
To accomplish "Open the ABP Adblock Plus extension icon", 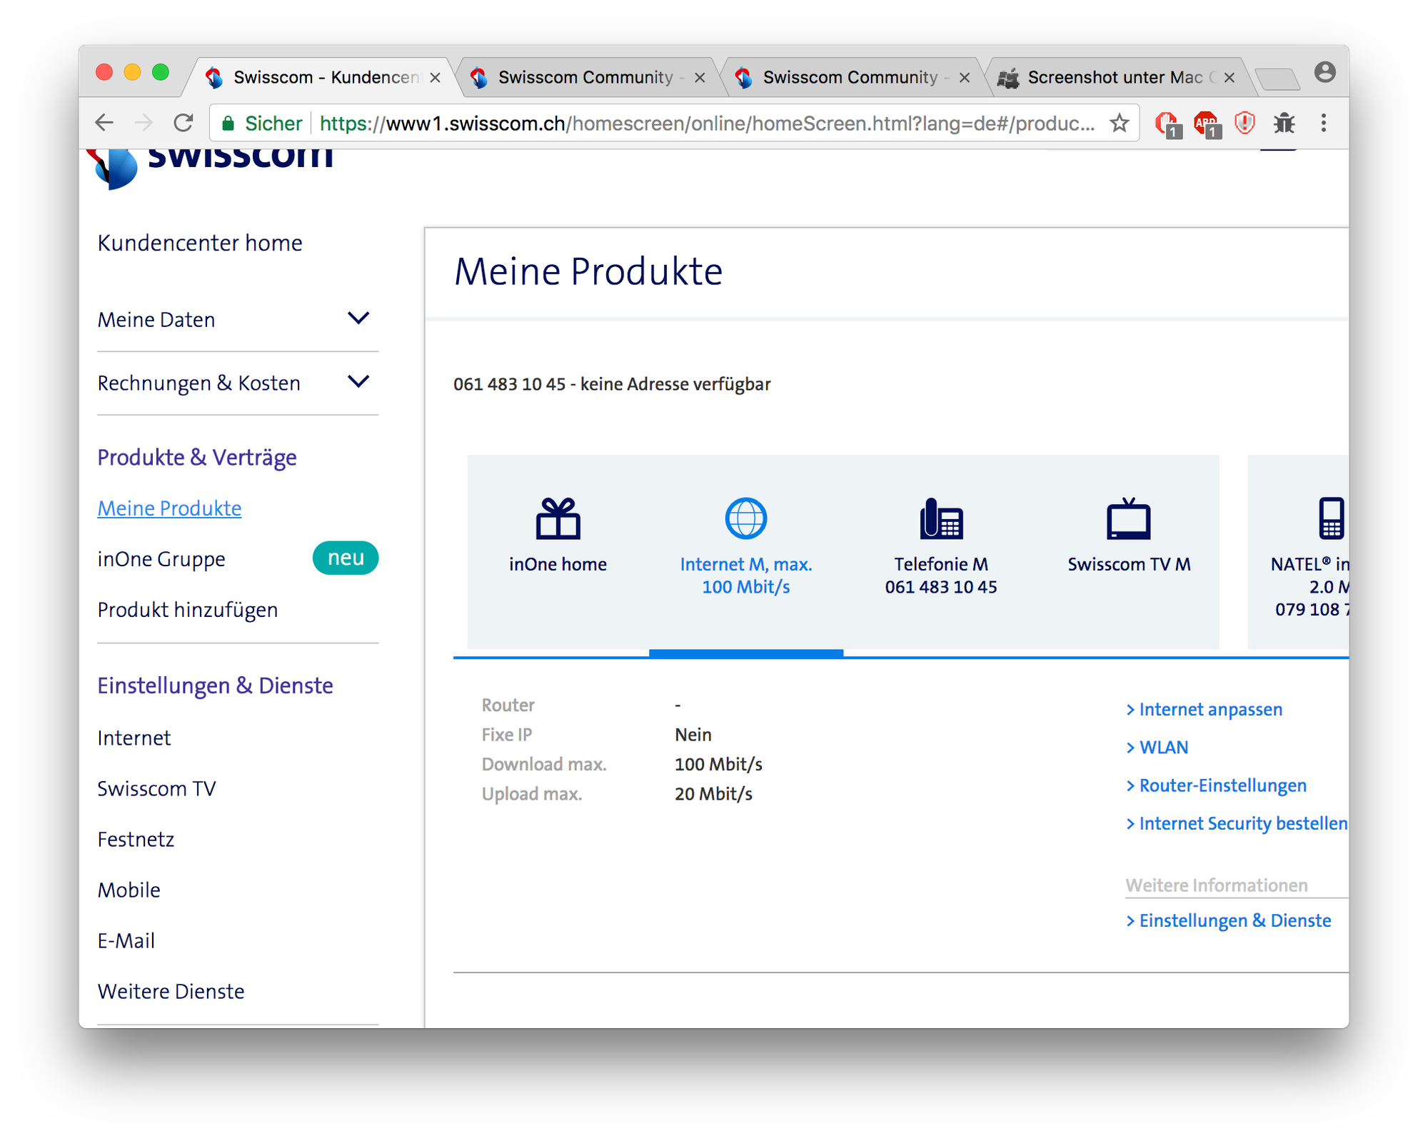I will (x=1207, y=124).
